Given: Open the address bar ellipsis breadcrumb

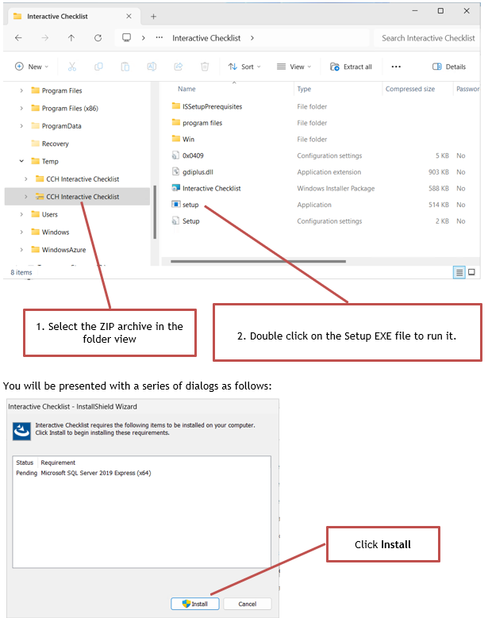Looking at the screenshot, I should [x=159, y=38].
